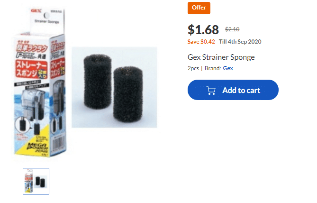Click the 2pcs quantity label
This screenshot has height=203, width=317.
pyautogui.click(x=193, y=68)
